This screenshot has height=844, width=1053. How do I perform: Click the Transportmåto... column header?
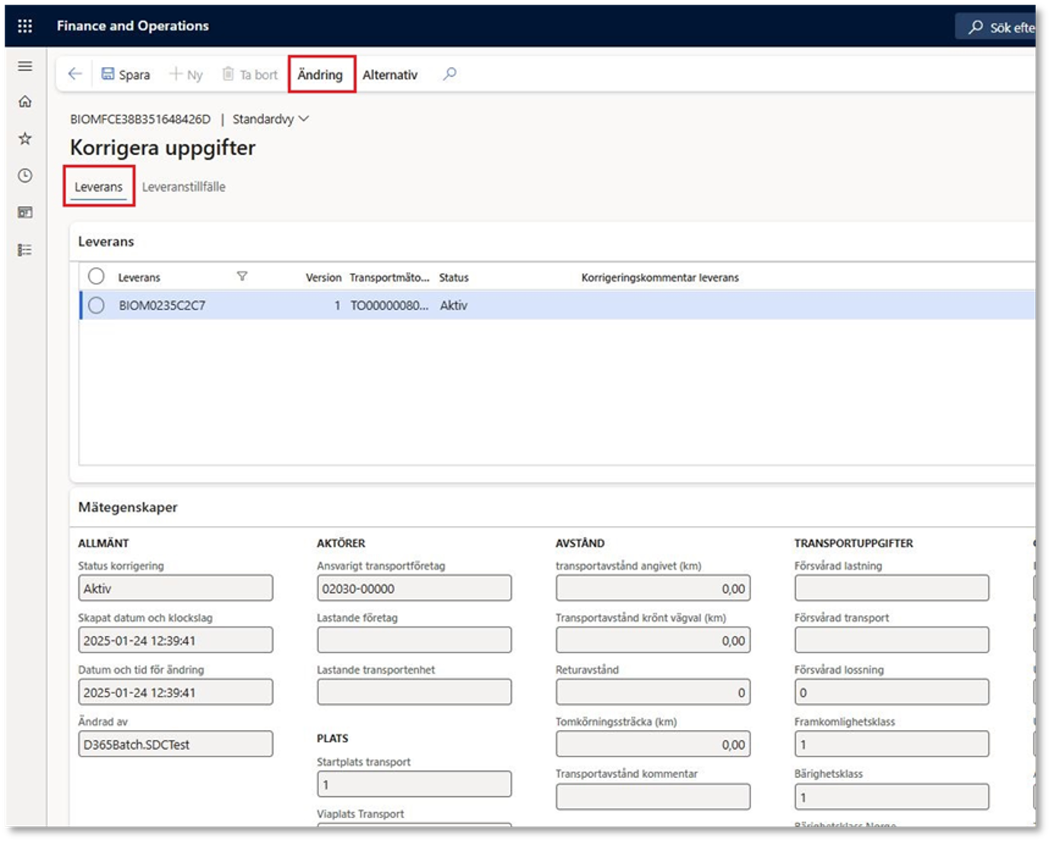click(389, 278)
